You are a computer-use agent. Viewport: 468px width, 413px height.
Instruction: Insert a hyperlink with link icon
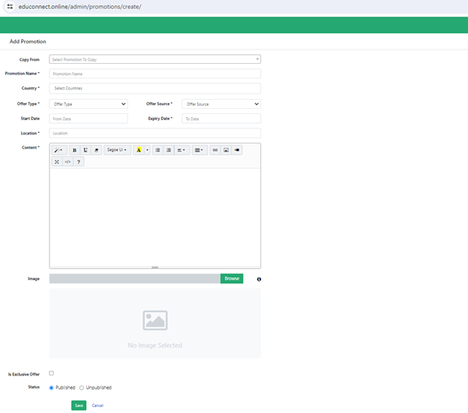(x=215, y=150)
